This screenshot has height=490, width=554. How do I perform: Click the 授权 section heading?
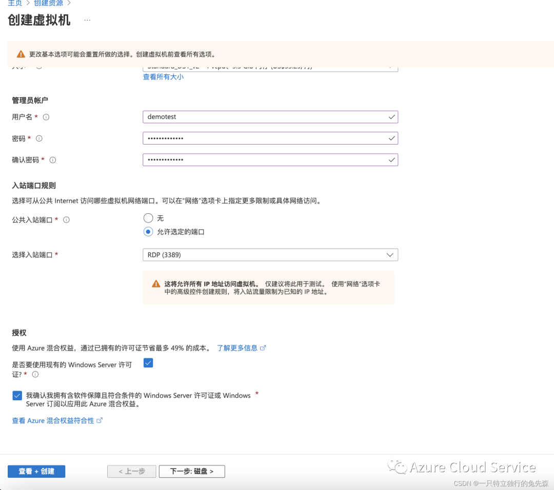[x=19, y=333]
